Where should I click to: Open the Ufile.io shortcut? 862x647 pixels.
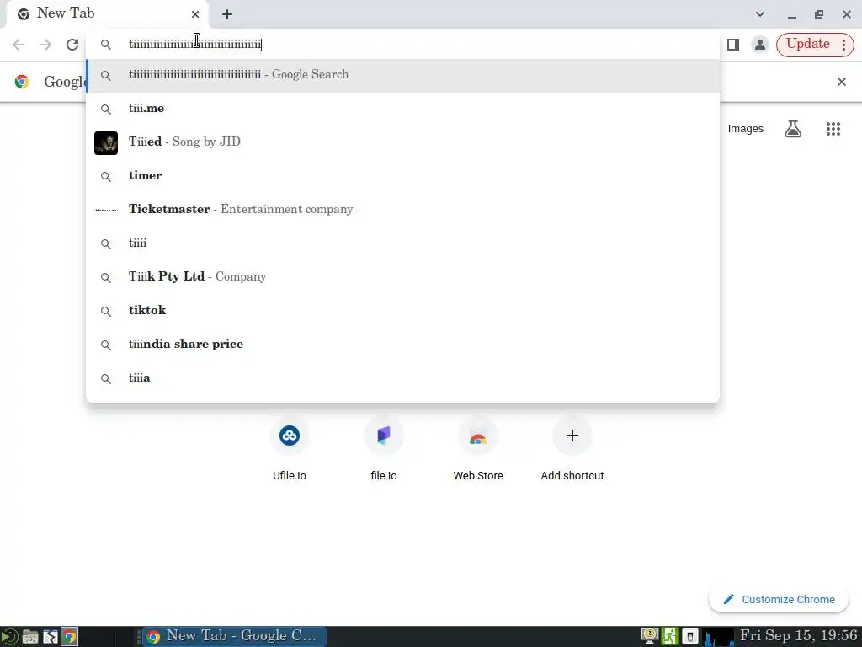coord(290,450)
